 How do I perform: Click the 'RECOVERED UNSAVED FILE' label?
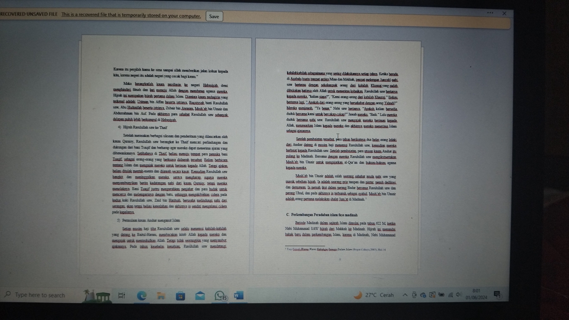pos(29,14)
